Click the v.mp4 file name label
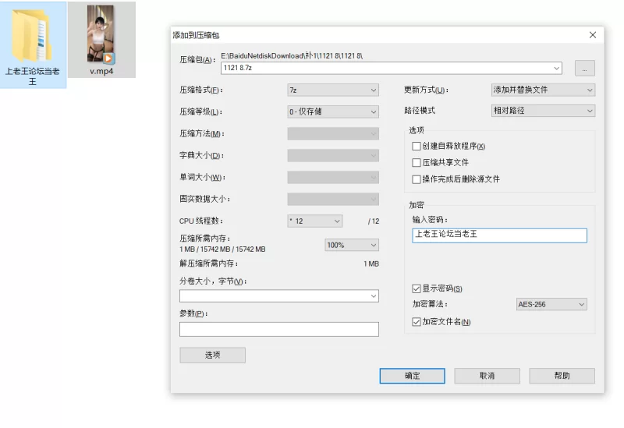This screenshot has height=428, width=624. (101, 71)
